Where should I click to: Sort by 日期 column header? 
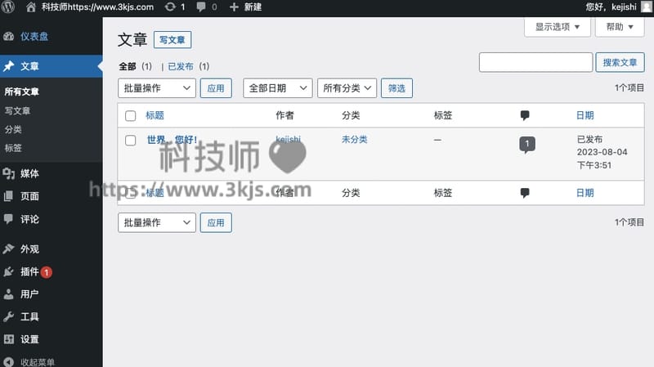tap(585, 115)
